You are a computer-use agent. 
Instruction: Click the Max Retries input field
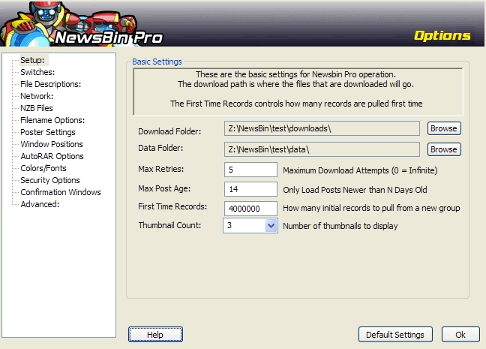250,170
